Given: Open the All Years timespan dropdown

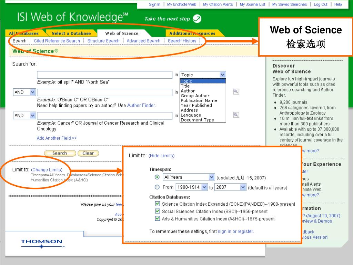Looking at the screenshot, I should (189, 177).
